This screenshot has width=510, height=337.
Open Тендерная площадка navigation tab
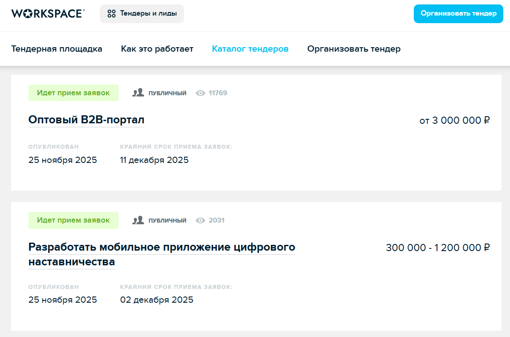57,49
